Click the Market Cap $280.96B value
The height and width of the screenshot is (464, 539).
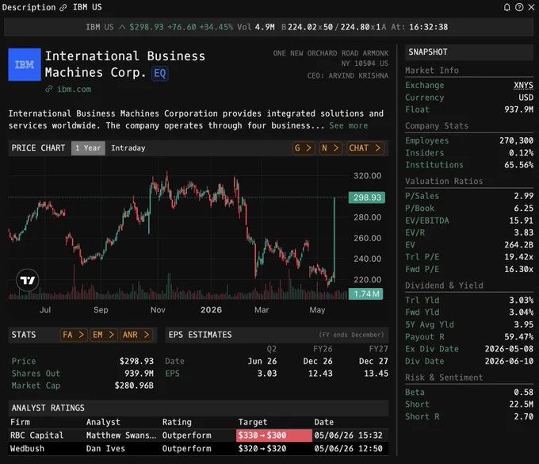click(134, 385)
